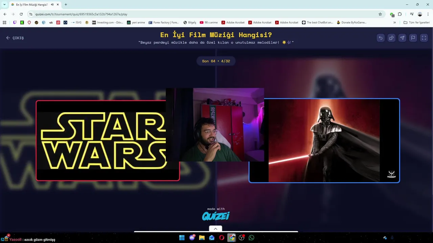Open the yeni anime bookmark

pos(136,23)
